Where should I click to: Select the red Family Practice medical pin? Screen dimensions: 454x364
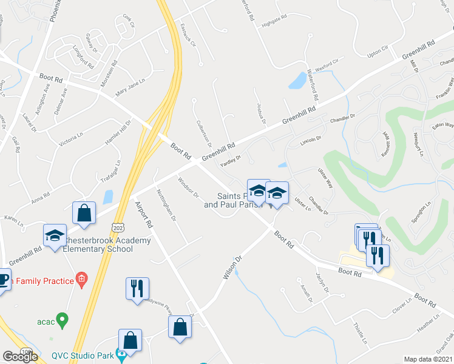point(82,280)
